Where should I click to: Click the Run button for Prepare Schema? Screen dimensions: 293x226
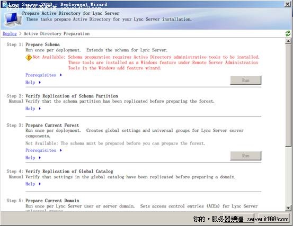coord(246,80)
